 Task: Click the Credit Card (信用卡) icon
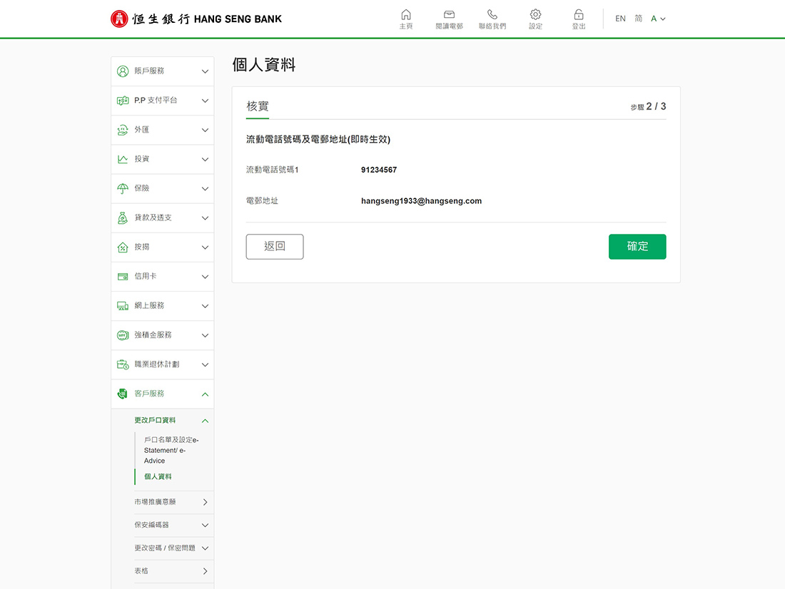pyautogui.click(x=123, y=277)
